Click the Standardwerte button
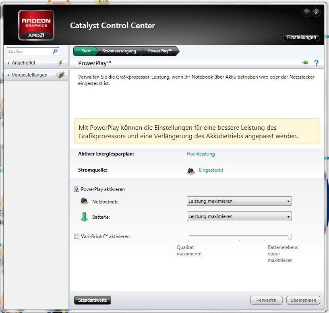Image resolution: width=329 pixels, height=313 pixels. [93, 300]
